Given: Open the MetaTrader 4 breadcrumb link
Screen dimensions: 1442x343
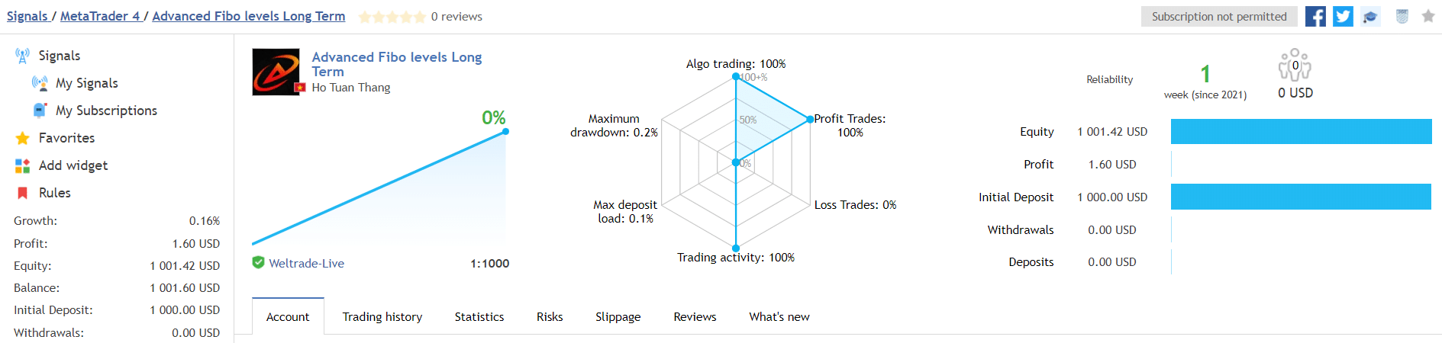Looking at the screenshot, I should click(99, 16).
